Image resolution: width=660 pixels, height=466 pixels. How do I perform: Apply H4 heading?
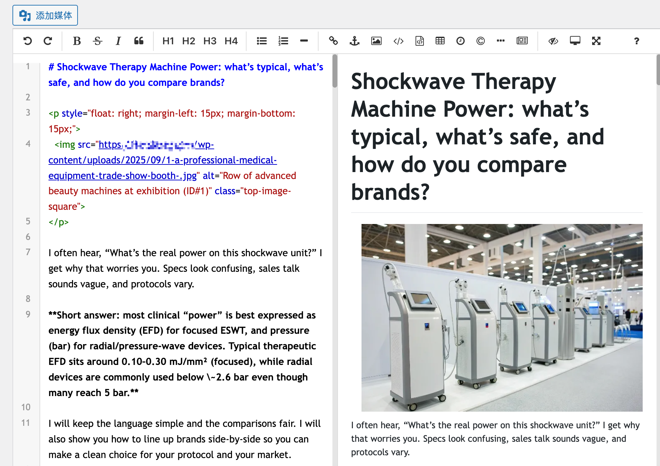[x=231, y=41]
